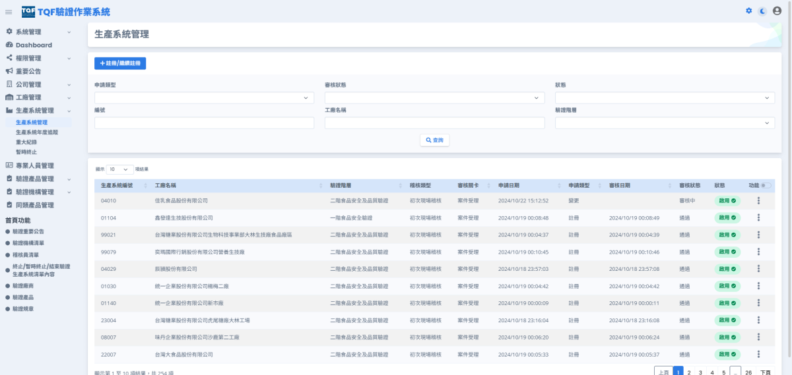Click the hamburger menu icon
792x375 pixels.
click(x=9, y=12)
